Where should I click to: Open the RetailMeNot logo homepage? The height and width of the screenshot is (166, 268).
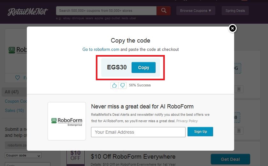tap(28, 12)
